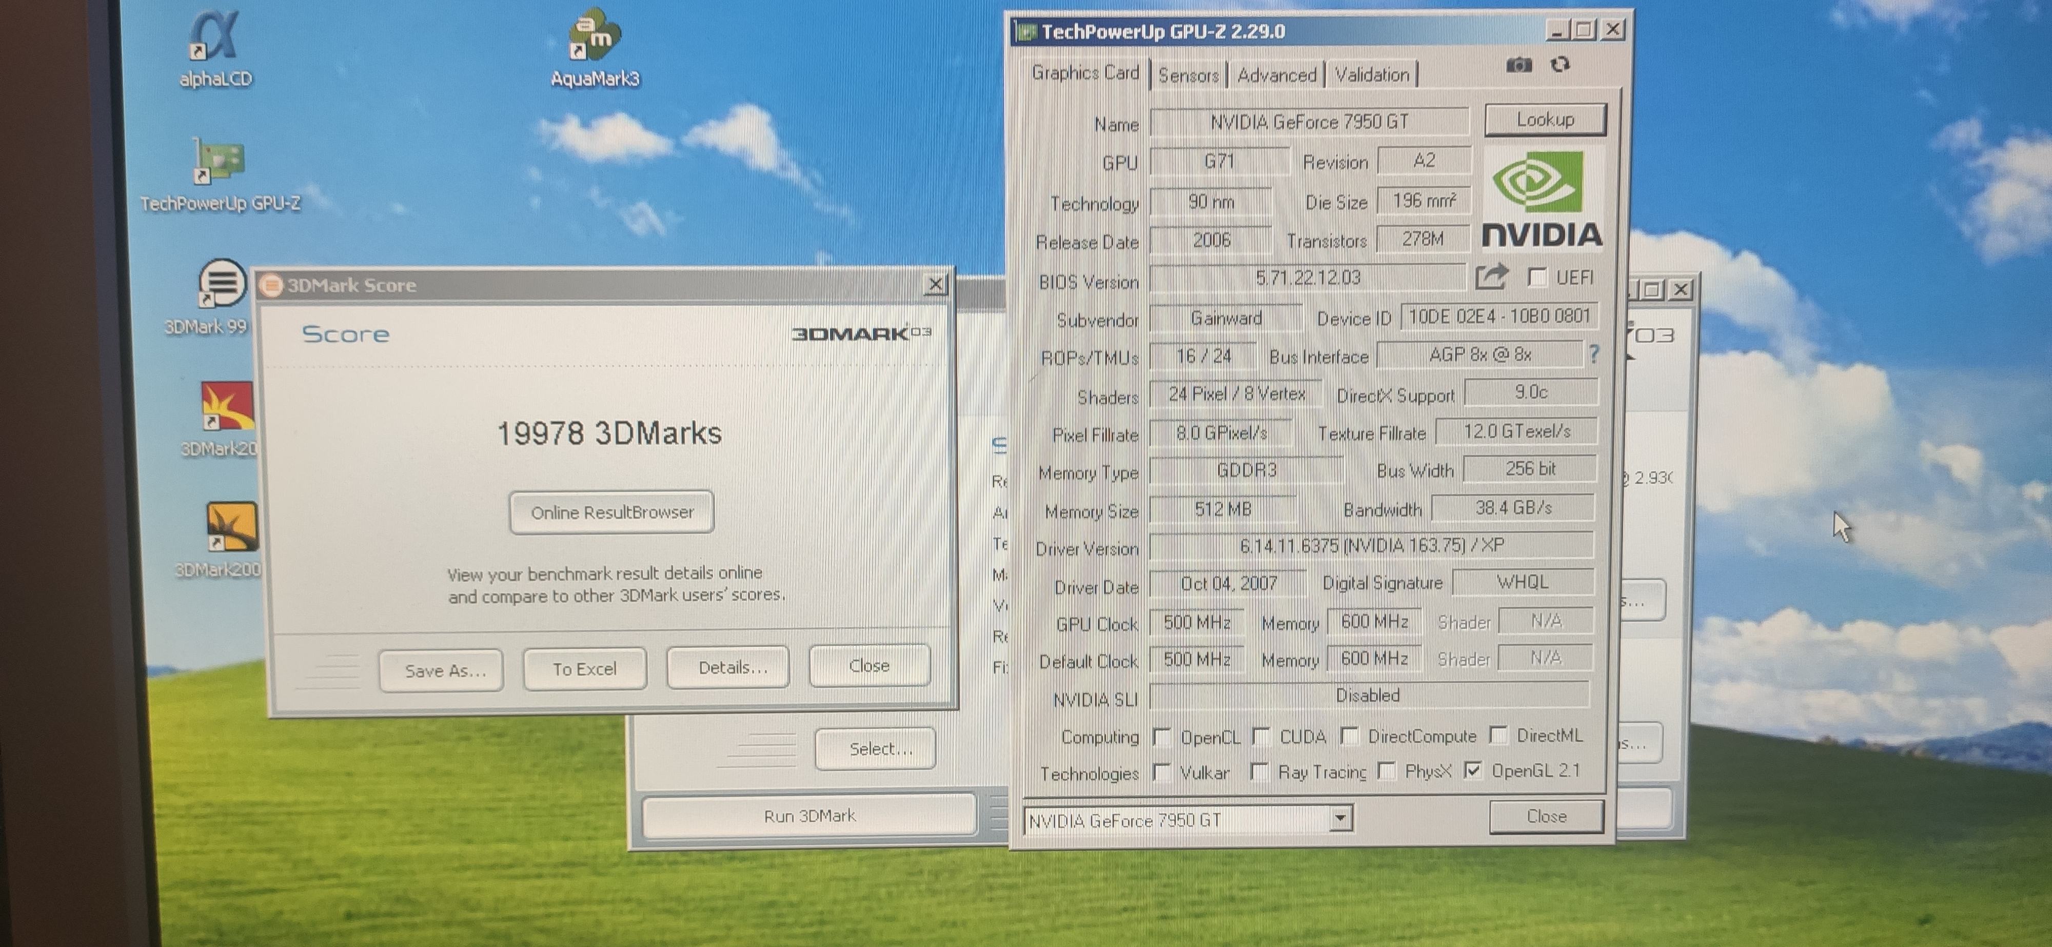Click the Bus Interface value AGP 8x @ 8x
This screenshot has width=2052, height=947.
click(x=1480, y=354)
